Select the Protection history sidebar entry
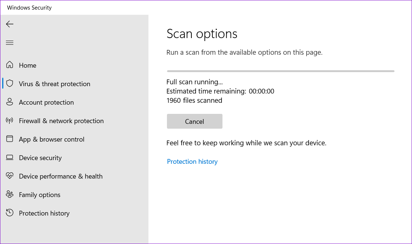412x244 pixels. [x=44, y=213]
